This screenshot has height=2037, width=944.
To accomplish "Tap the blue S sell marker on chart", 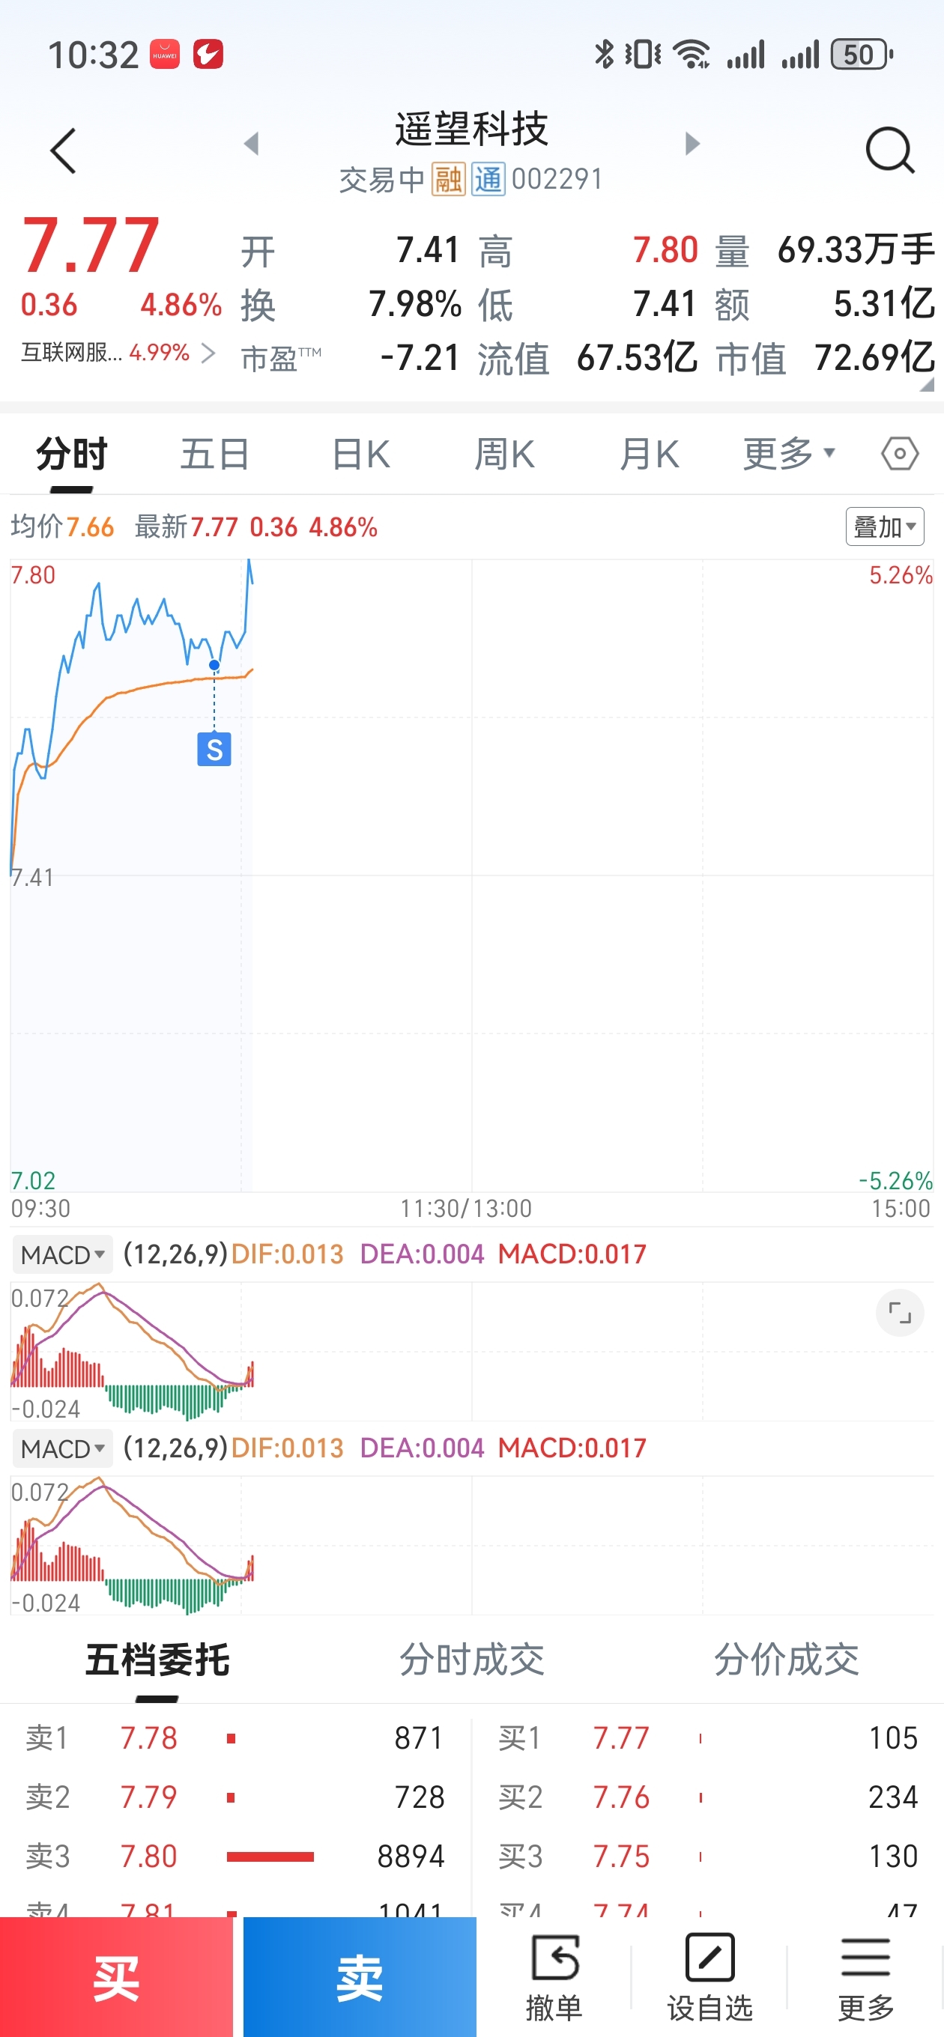I will tap(214, 749).
